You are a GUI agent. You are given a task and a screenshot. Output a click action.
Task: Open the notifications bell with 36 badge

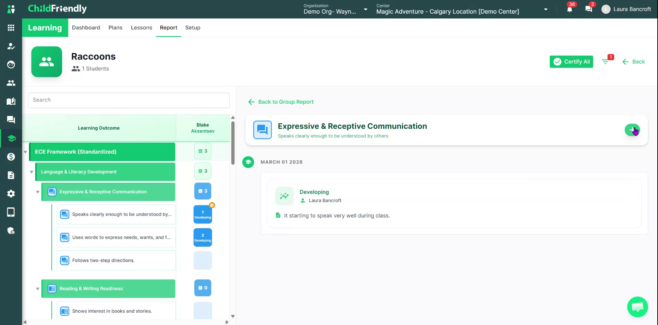coord(570,9)
